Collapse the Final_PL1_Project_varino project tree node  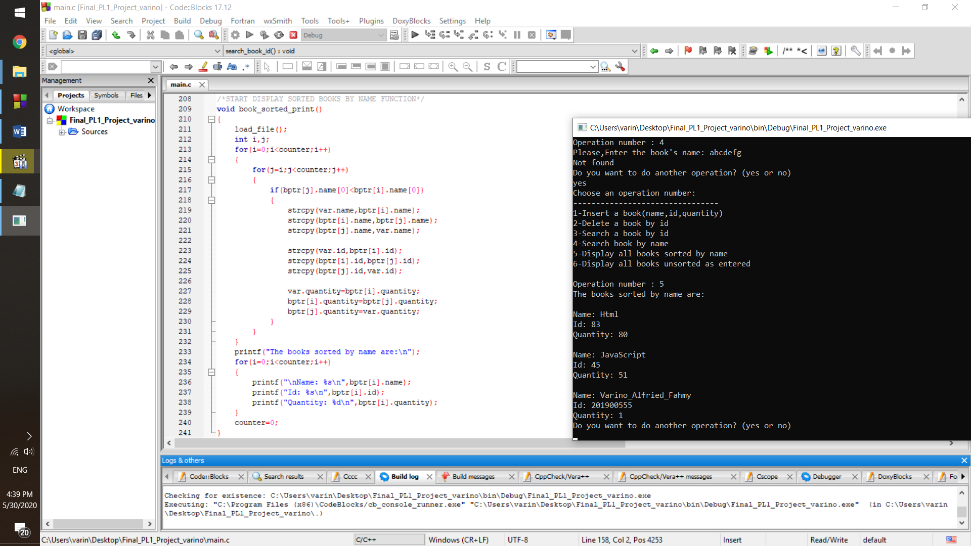(x=50, y=121)
